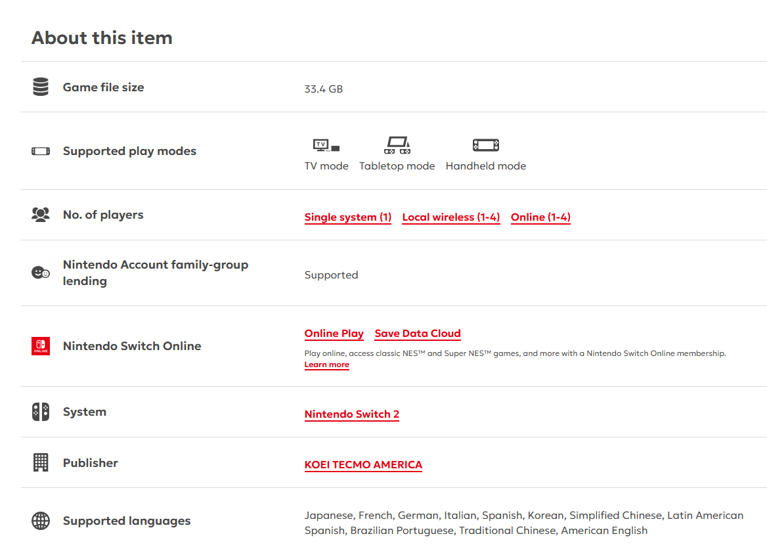The width and height of the screenshot is (767, 553).
Task: Click the About this item heading
Action: click(102, 37)
